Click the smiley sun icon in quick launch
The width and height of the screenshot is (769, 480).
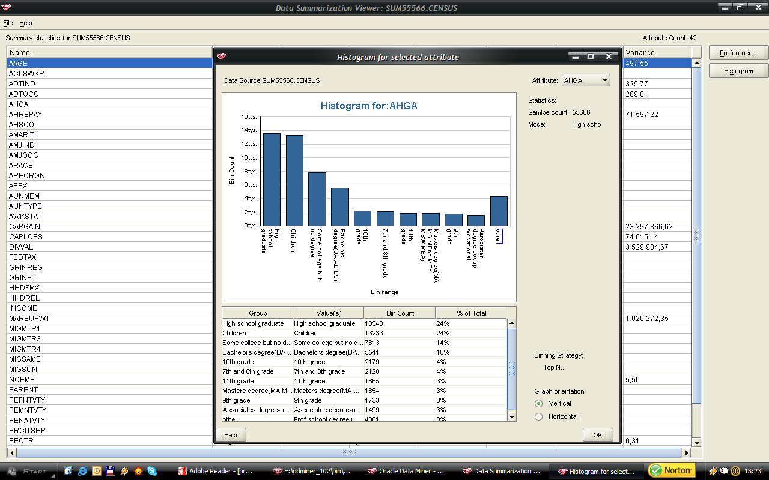(x=138, y=471)
